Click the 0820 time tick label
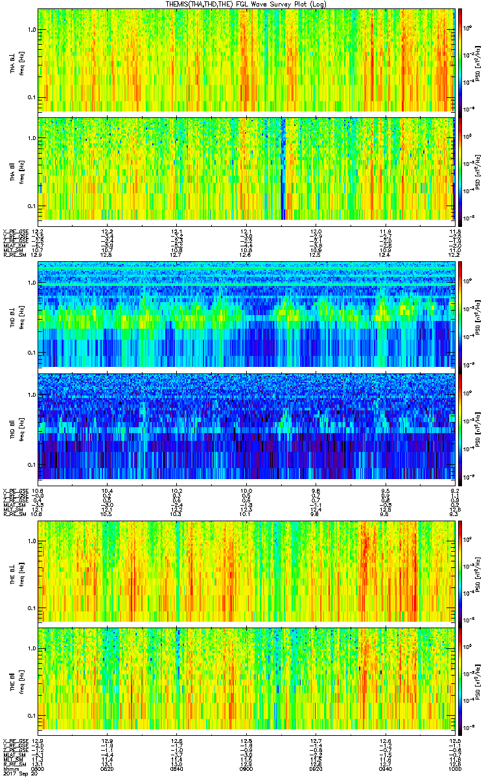This screenshot has height=778, width=486. (x=107, y=768)
